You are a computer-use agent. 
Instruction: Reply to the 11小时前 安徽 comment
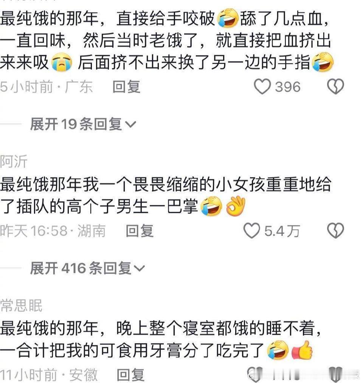pyautogui.click(x=130, y=375)
